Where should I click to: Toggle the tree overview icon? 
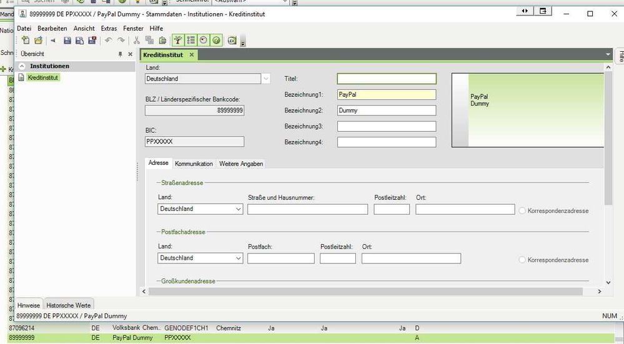[178, 40]
